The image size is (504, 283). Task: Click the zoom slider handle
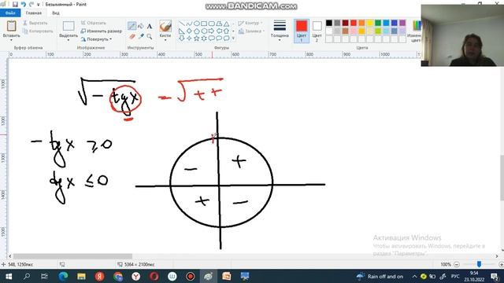pyautogui.click(x=479, y=264)
